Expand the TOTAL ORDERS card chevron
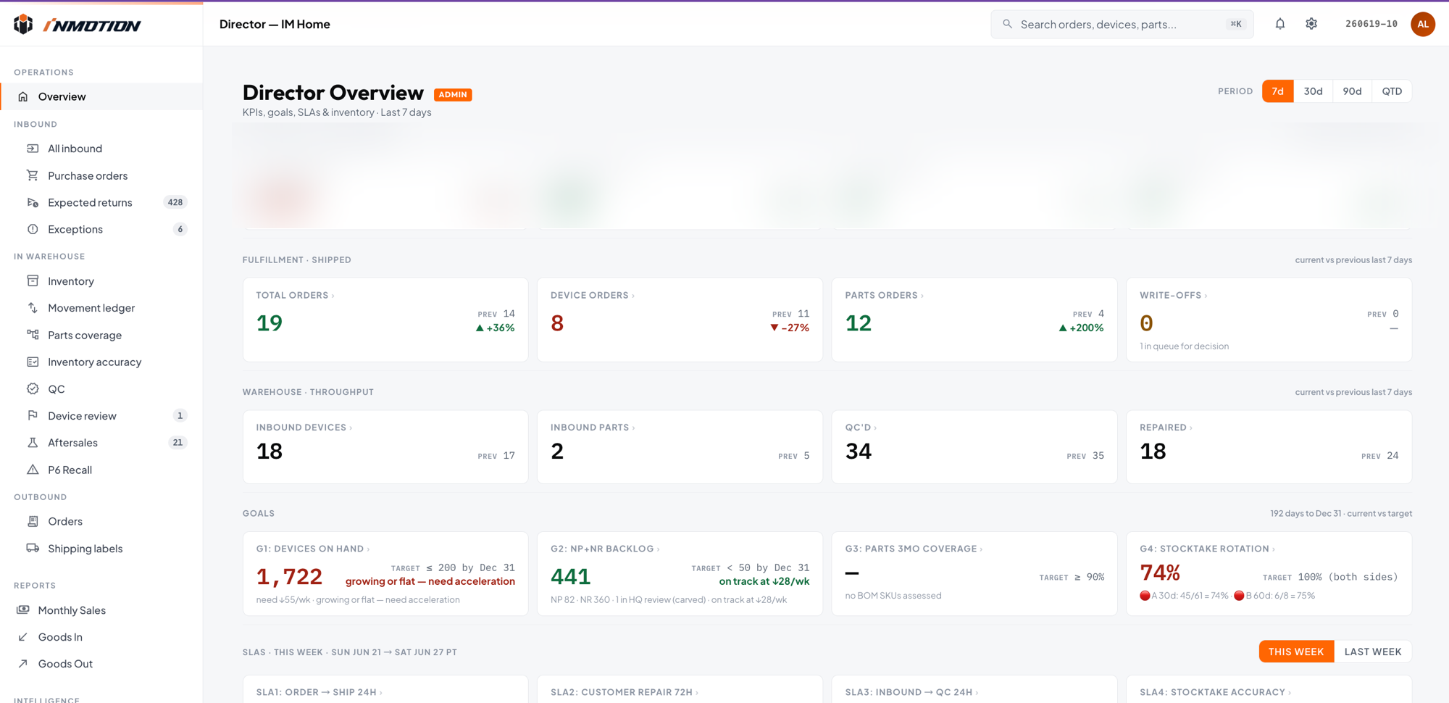This screenshot has width=1449, height=703. 333,296
